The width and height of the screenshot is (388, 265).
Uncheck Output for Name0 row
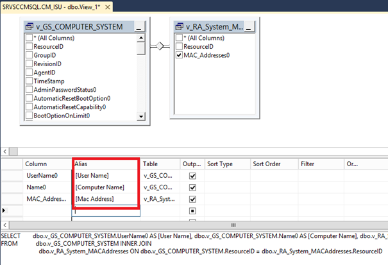click(192, 187)
